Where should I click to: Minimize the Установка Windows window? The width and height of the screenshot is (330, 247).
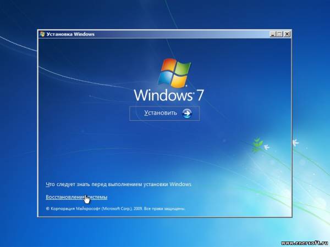pyautogui.click(x=273, y=34)
